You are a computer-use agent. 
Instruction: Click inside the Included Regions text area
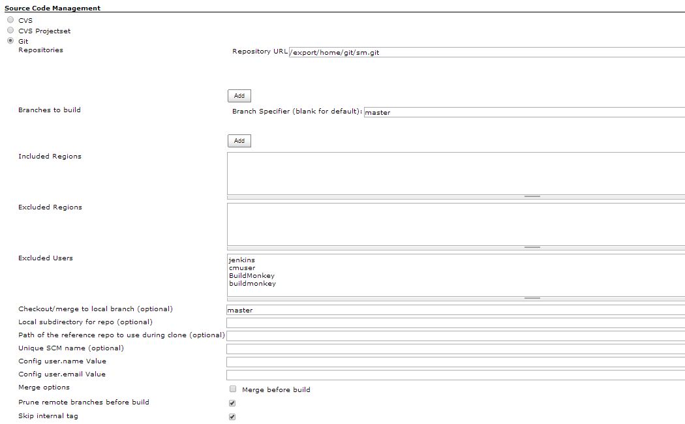455,173
